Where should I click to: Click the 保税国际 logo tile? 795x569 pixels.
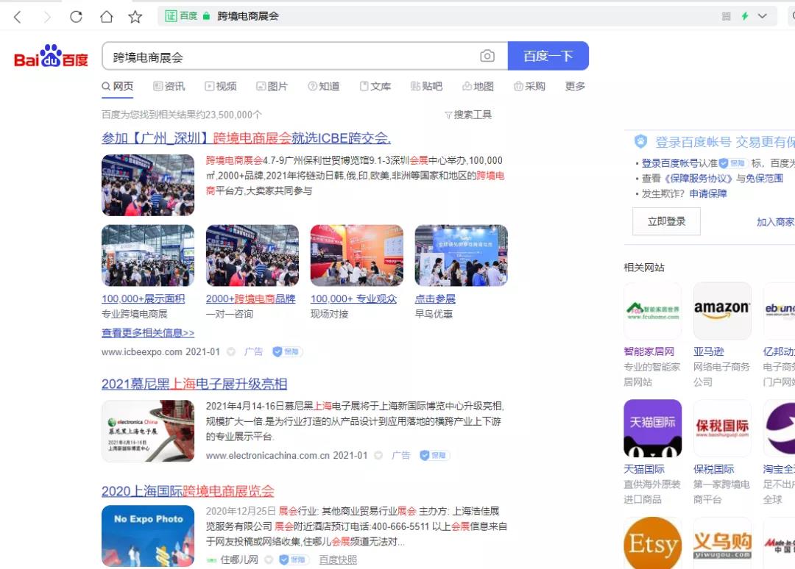(x=722, y=429)
